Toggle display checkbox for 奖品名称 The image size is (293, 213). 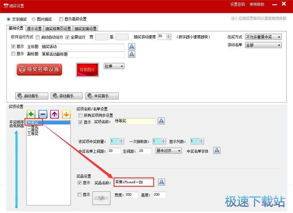tap(79, 183)
